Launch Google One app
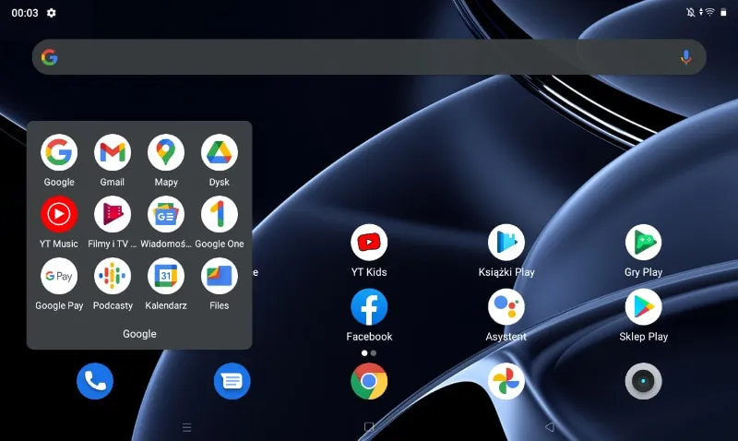Viewport: 738px width, 441px height. click(x=220, y=214)
